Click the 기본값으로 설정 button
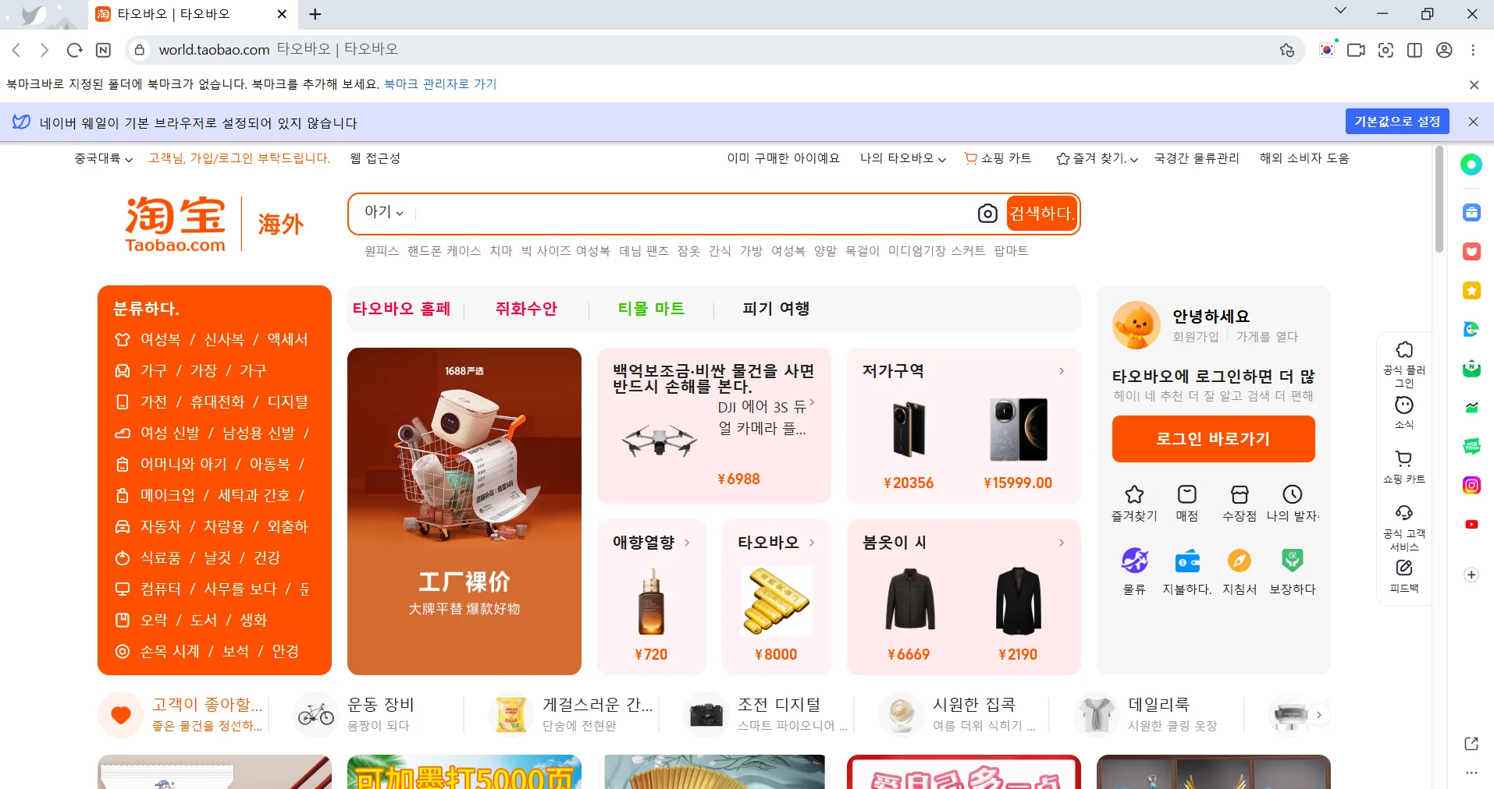Image resolution: width=1494 pixels, height=789 pixels. point(1396,122)
